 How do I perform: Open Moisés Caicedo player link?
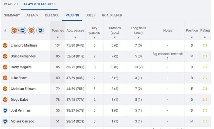pyautogui.click(x=22, y=121)
